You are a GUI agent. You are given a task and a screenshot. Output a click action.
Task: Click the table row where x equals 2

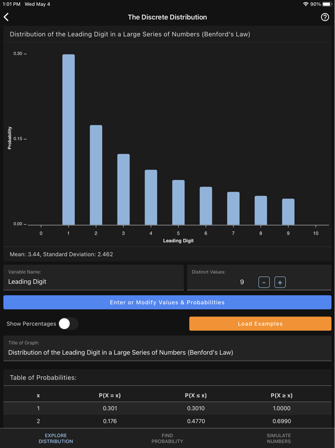167,421
